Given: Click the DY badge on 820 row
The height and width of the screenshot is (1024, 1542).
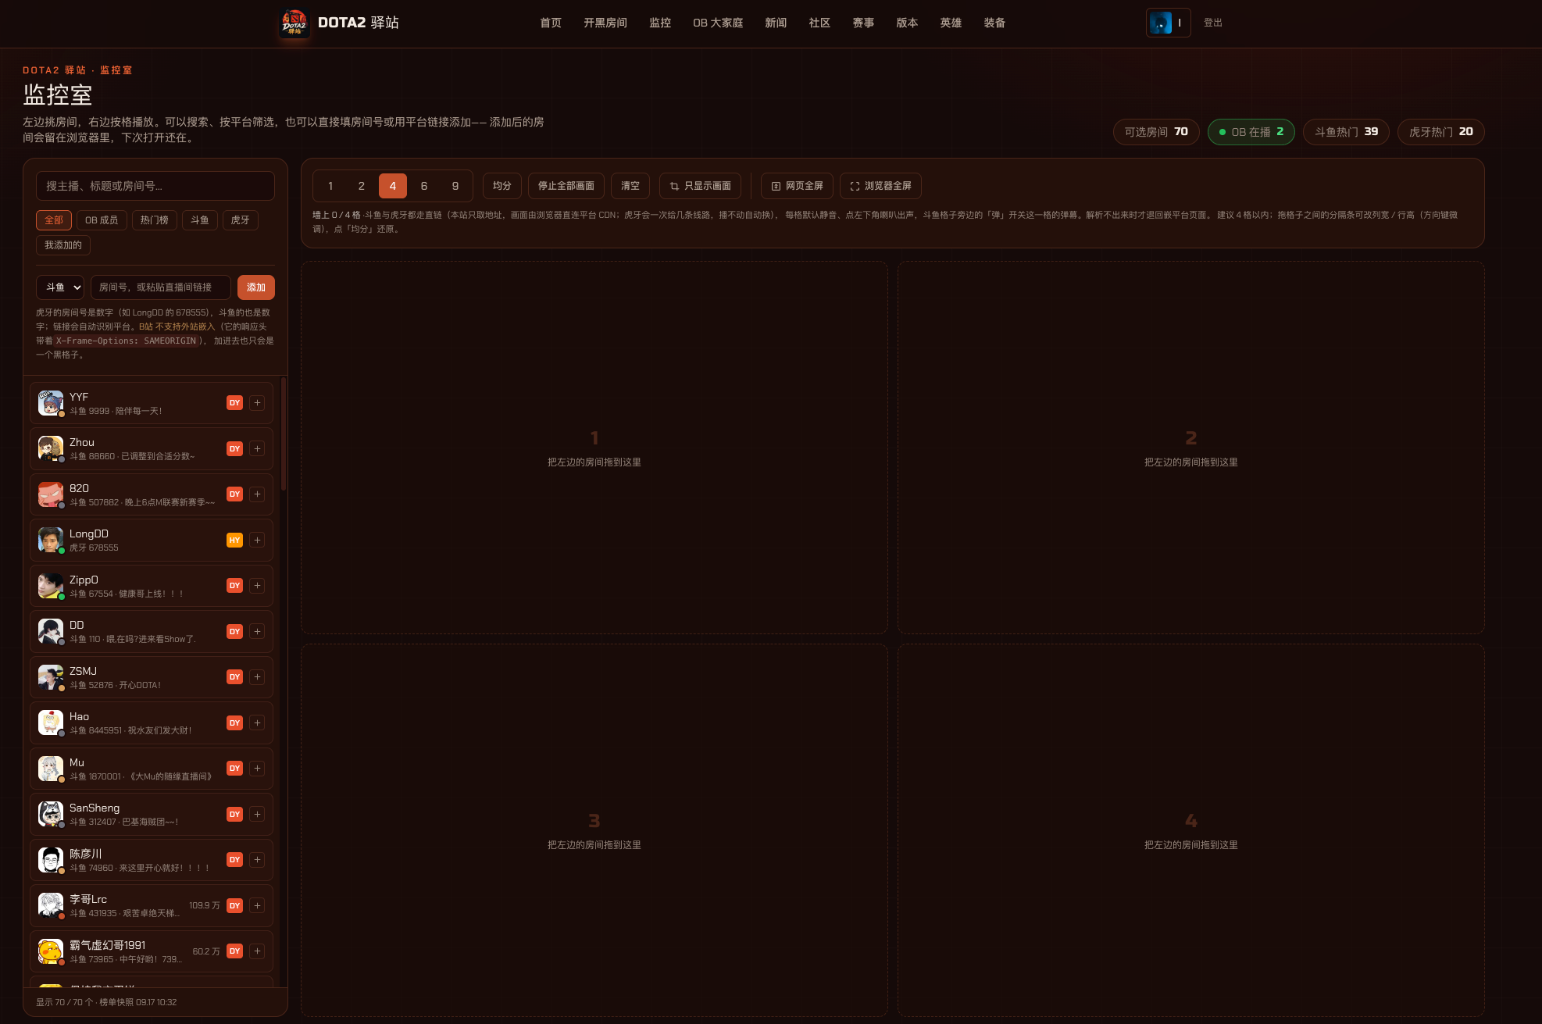Looking at the screenshot, I should (234, 494).
